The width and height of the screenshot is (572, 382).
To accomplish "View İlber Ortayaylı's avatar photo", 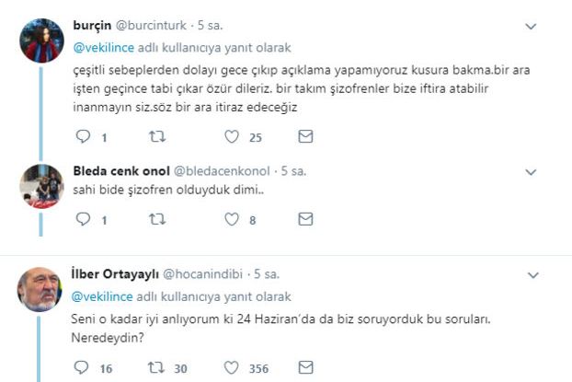I will [x=40, y=291].
